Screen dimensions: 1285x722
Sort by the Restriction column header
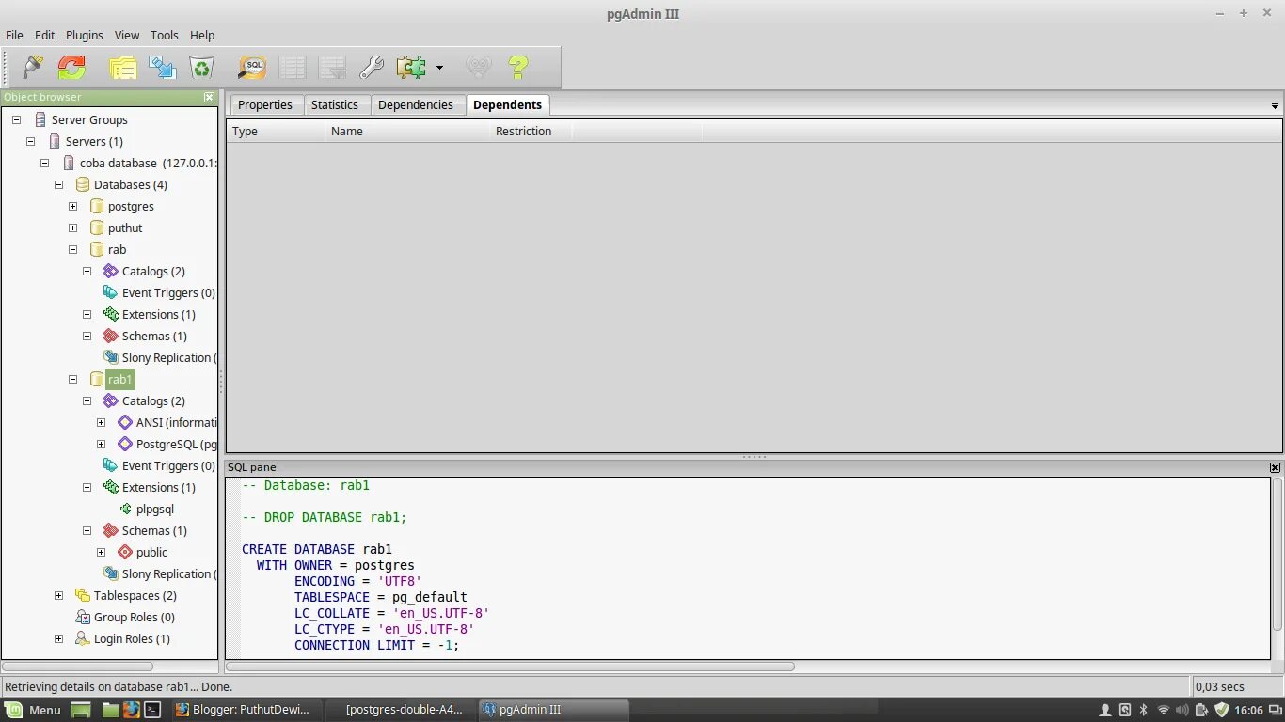pyautogui.click(x=531, y=131)
